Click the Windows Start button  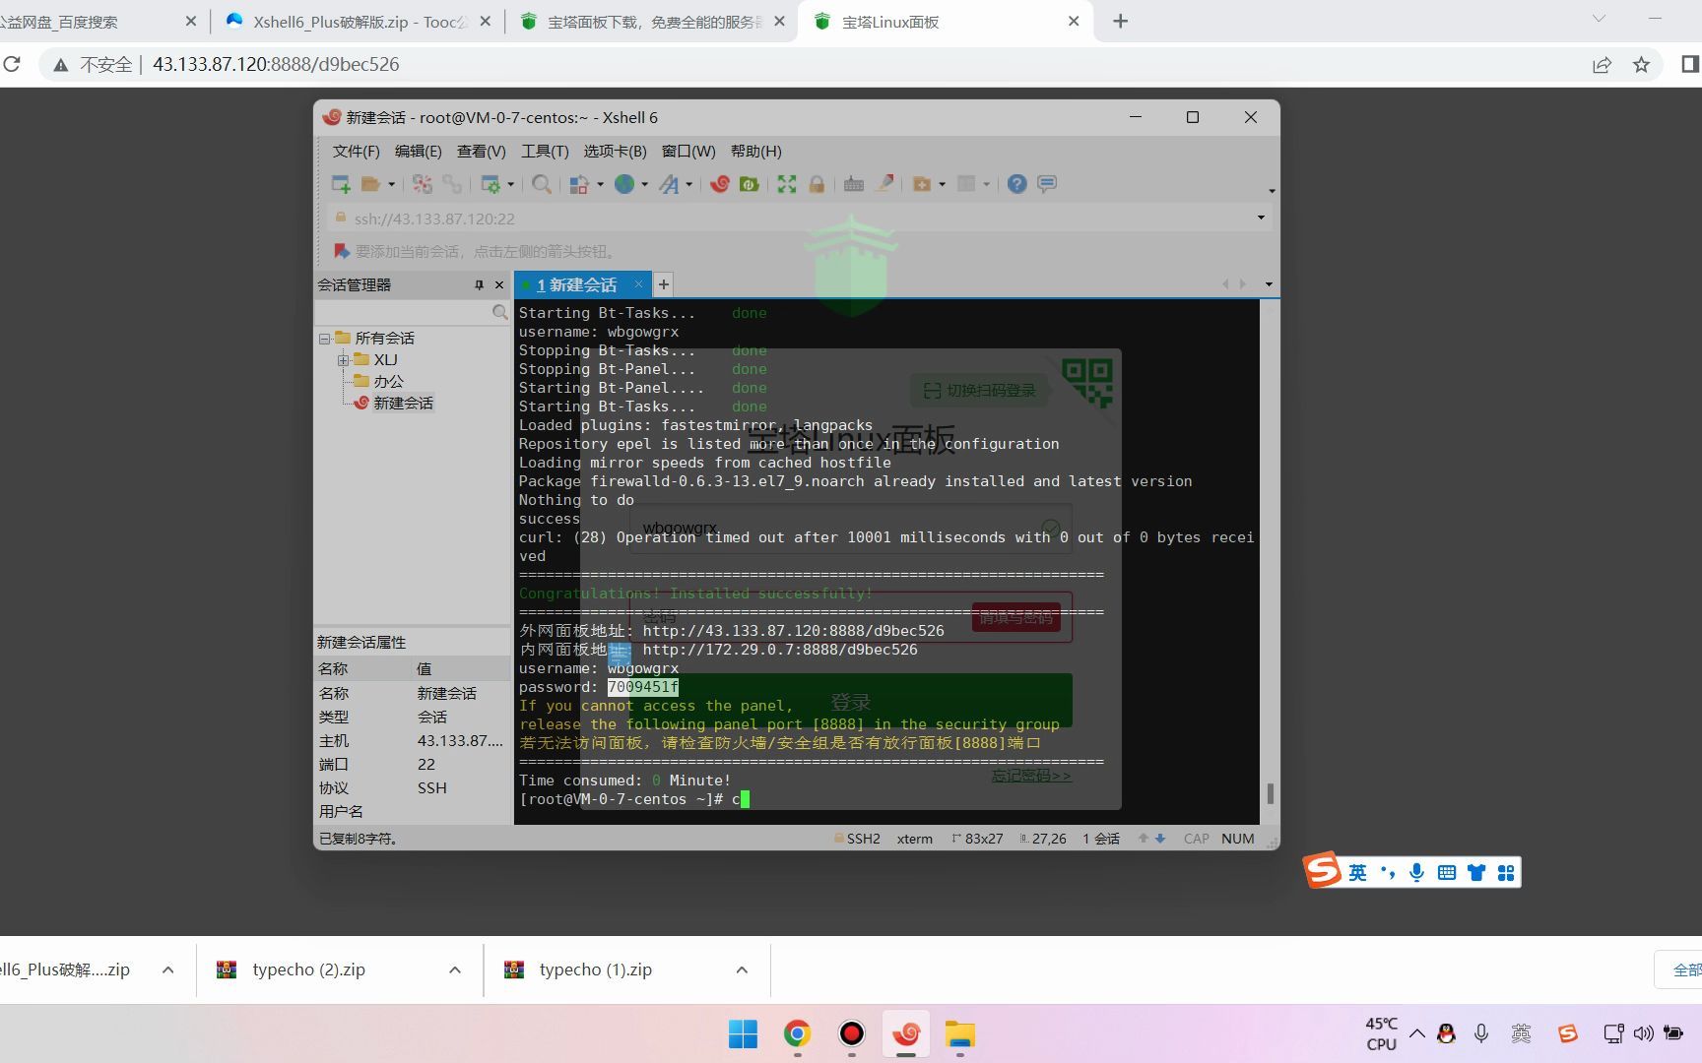tap(743, 1033)
